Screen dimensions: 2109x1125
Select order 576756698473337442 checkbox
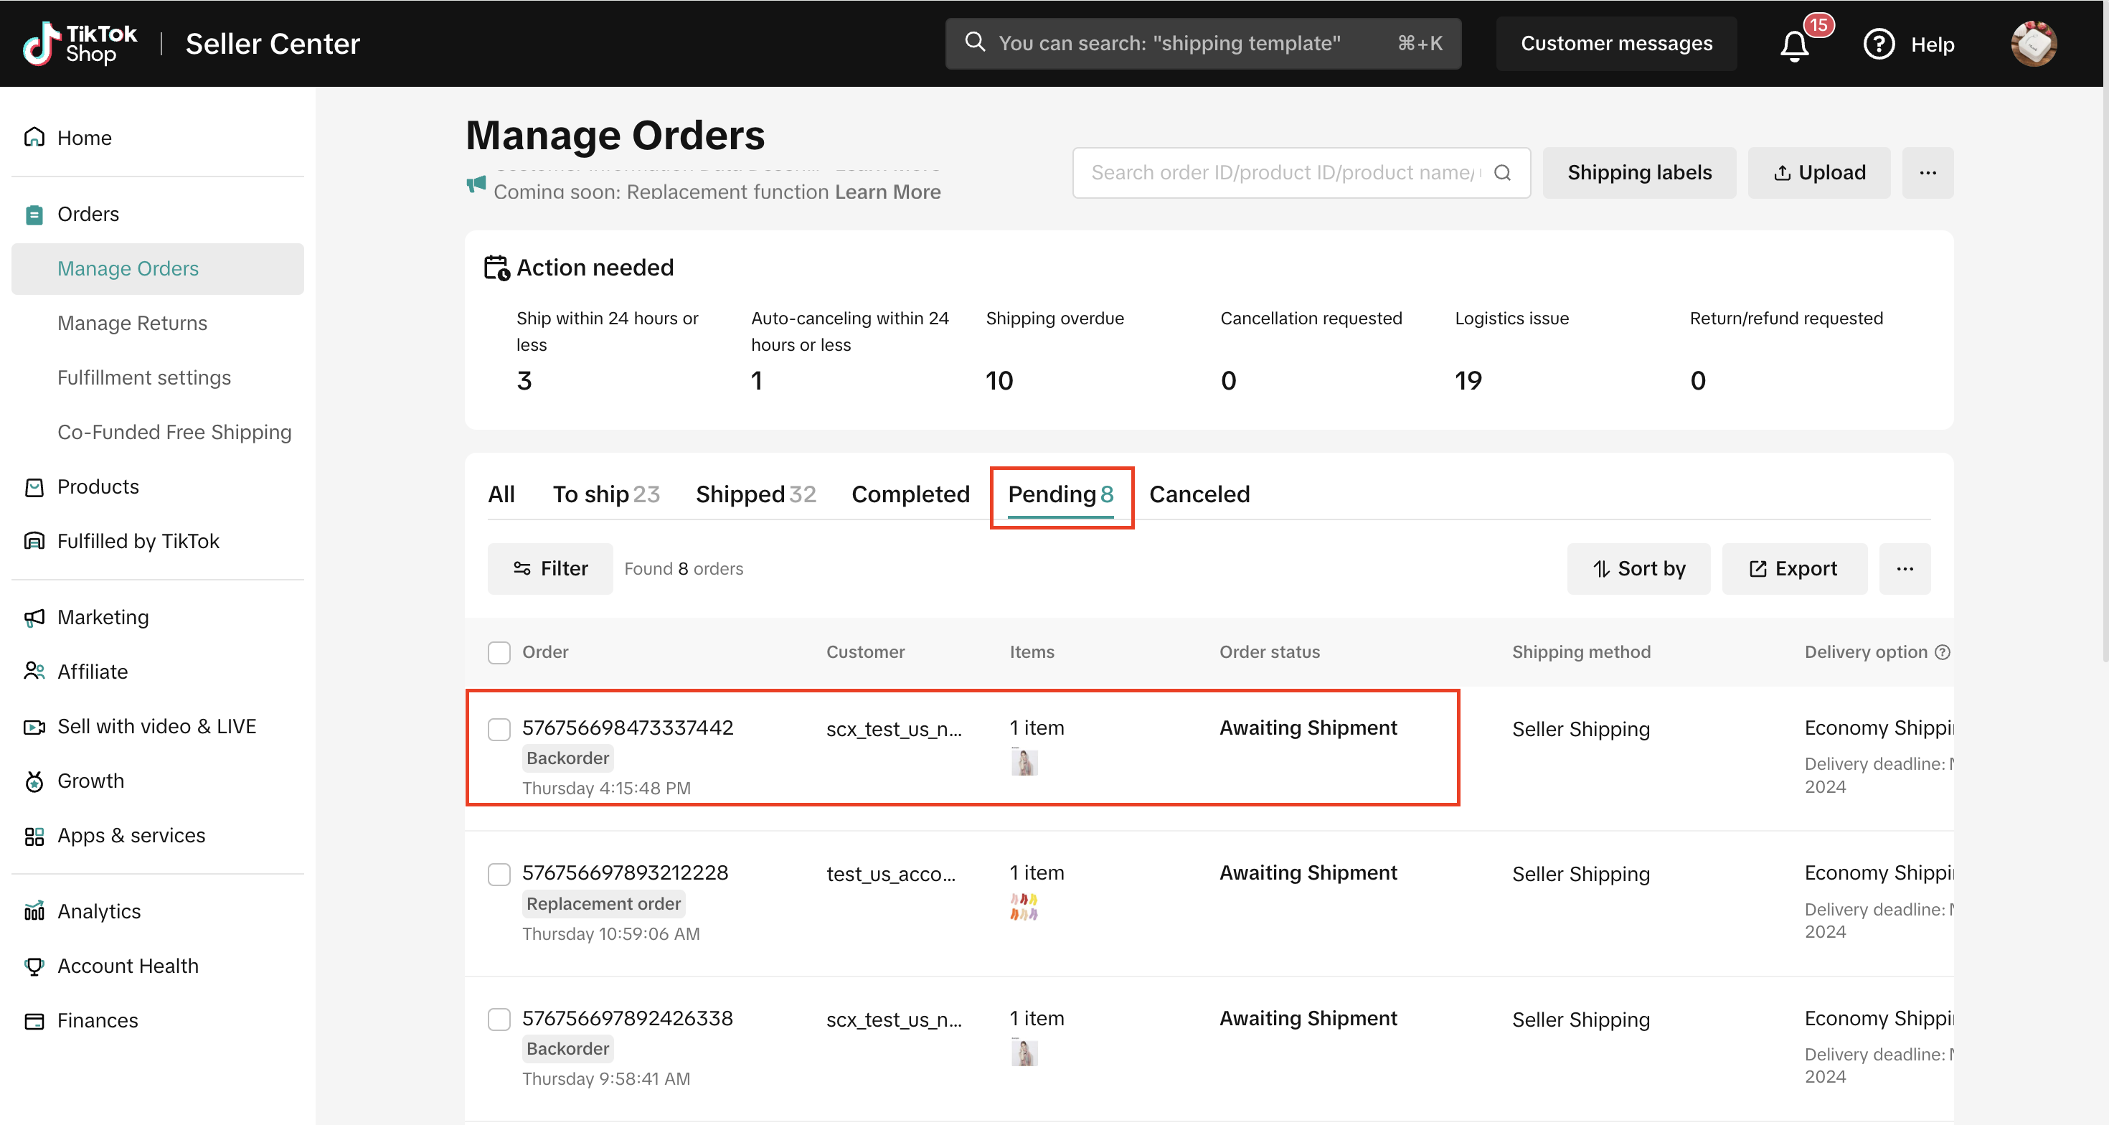coord(499,729)
